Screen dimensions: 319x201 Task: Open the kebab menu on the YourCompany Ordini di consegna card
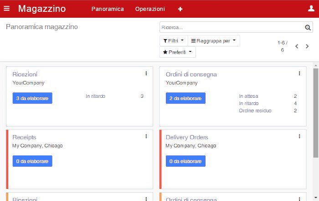pyautogui.click(x=299, y=73)
